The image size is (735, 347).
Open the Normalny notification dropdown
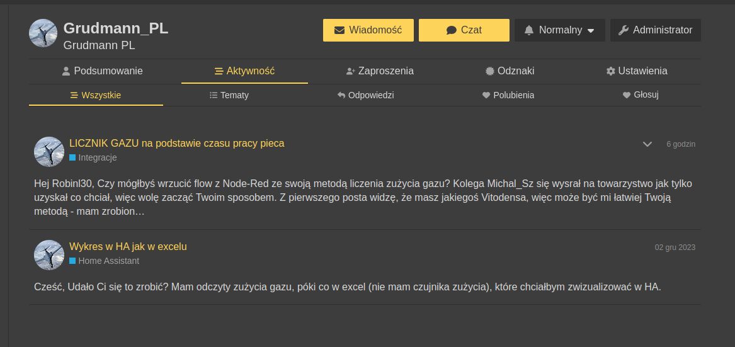click(x=559, y=30)
